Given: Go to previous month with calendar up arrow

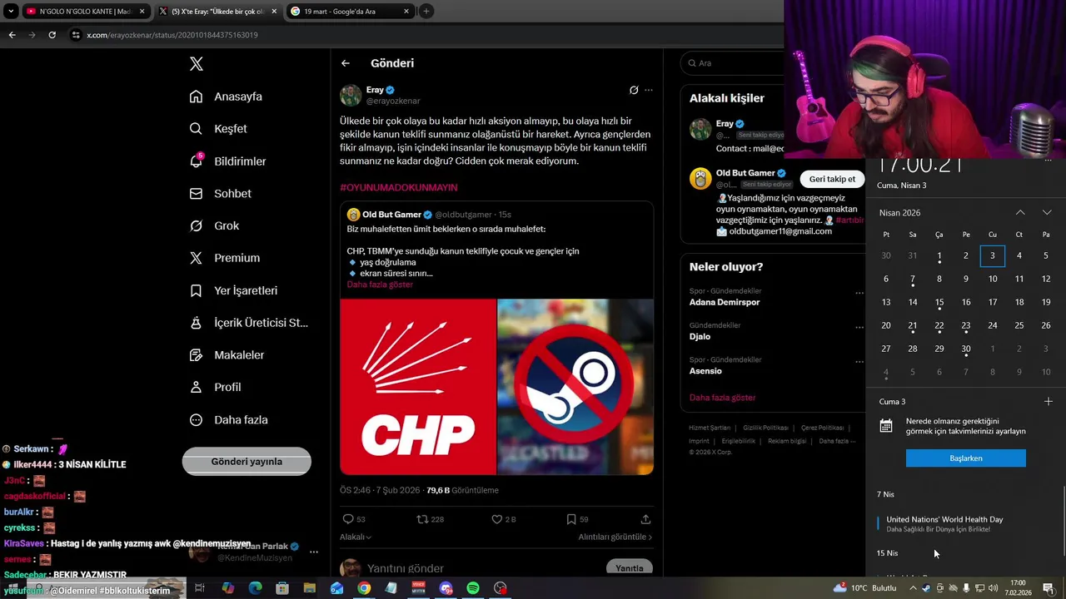Looking at the screenshot, I should coord(1020,213).
